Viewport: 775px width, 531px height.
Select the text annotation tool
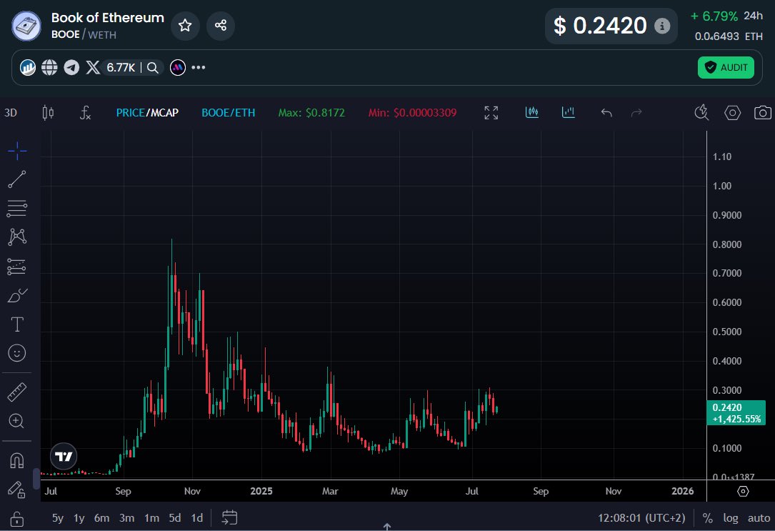pyautogui.click(x=17, y=324)
